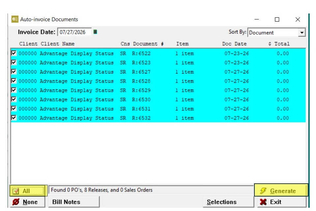Click the 000000 client code in R:6527 row
The width and height of the screenshot is (316, 211).
[28, 72]
